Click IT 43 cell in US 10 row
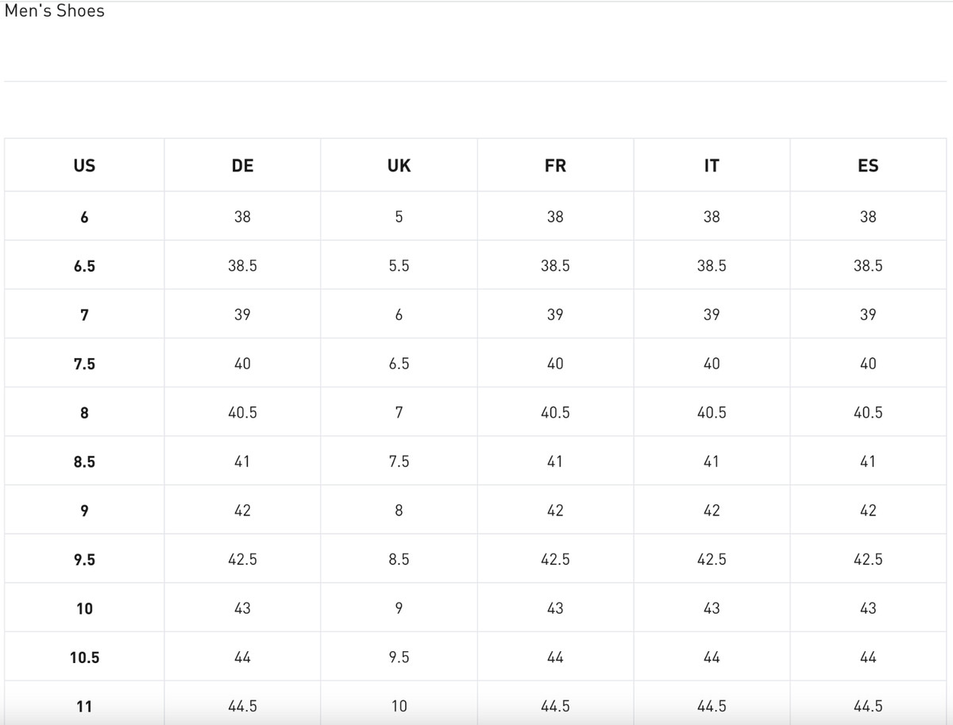The height and width of the screenshot is (725, 953). 712,608
